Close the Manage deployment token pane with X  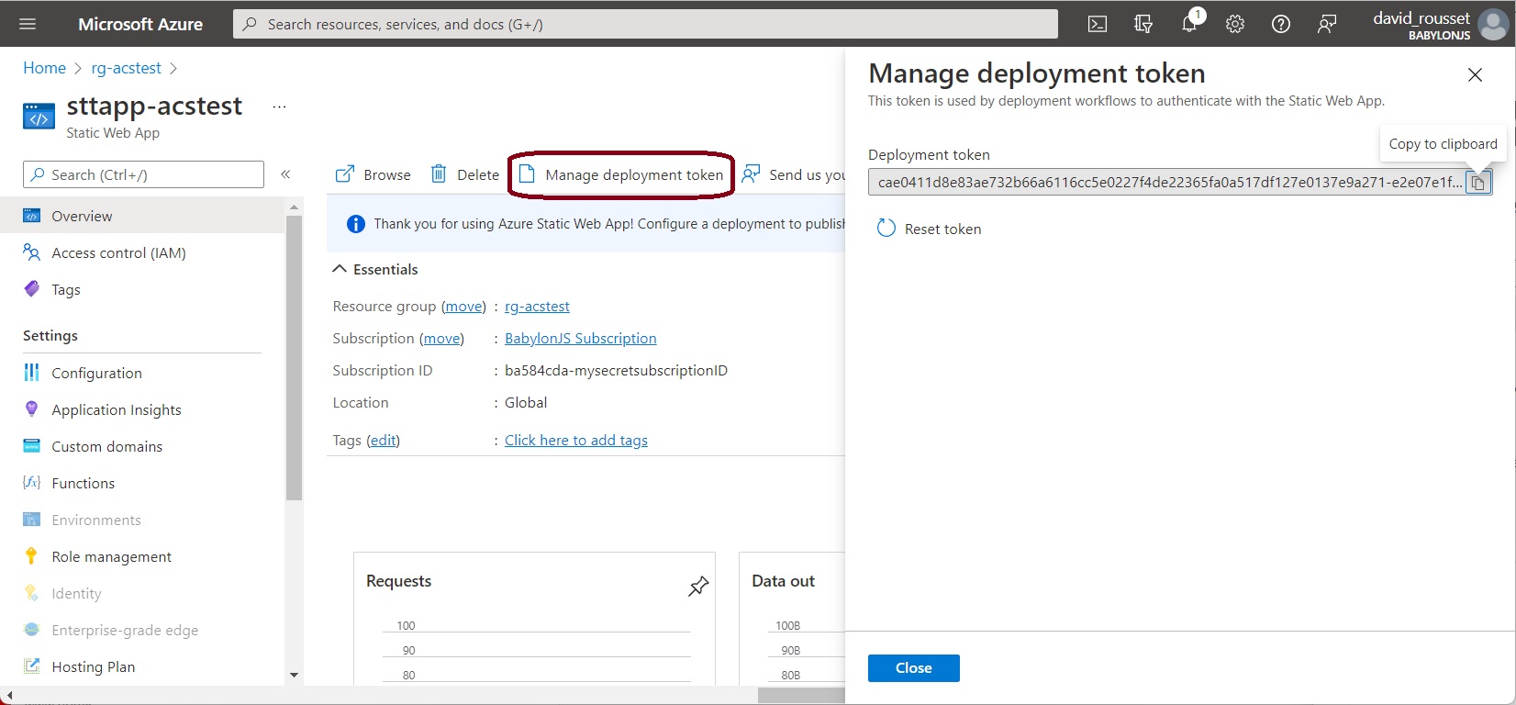point(1475,75)
